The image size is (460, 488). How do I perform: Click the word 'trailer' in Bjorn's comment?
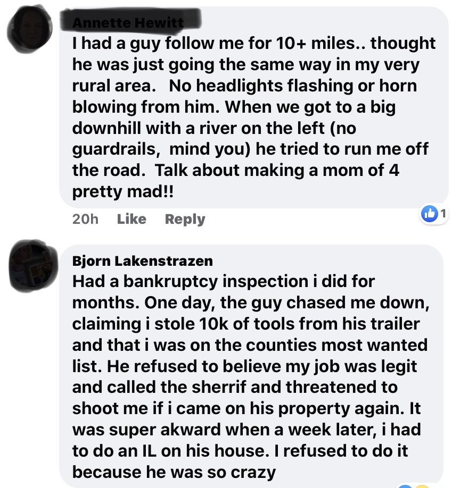pyautogui.click(x=393, y=324)
